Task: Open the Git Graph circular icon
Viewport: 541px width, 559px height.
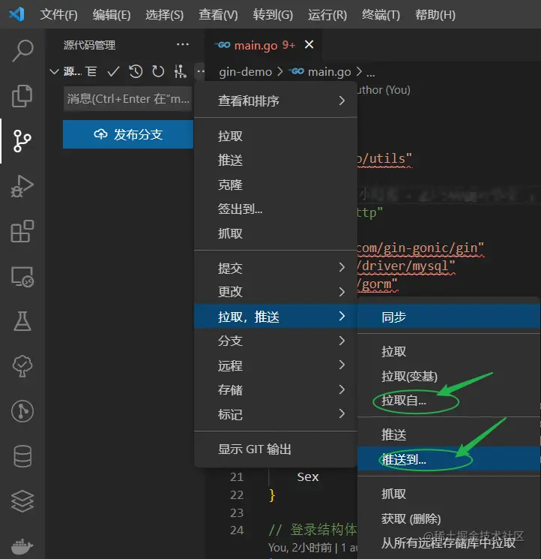Action: (22, 411)
